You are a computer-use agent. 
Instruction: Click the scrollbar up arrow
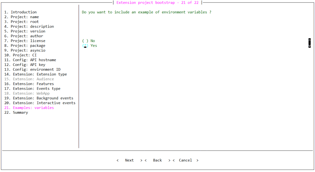point(309,40)
